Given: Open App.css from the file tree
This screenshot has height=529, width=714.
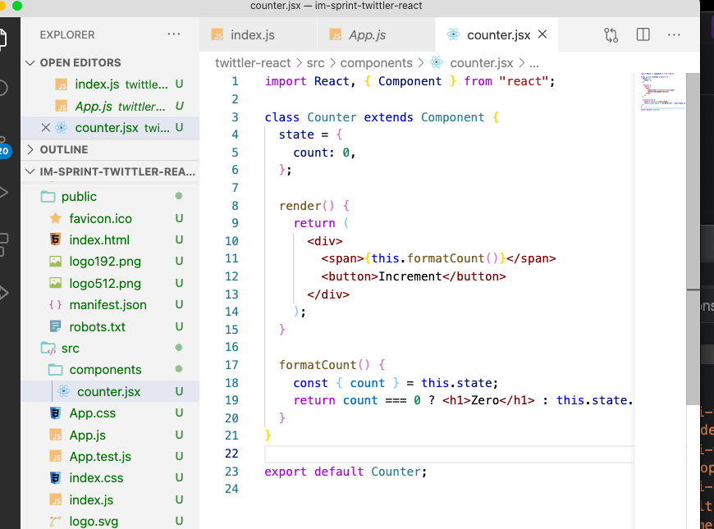Looking at the screenshot, I should click(x=93, y=413).
